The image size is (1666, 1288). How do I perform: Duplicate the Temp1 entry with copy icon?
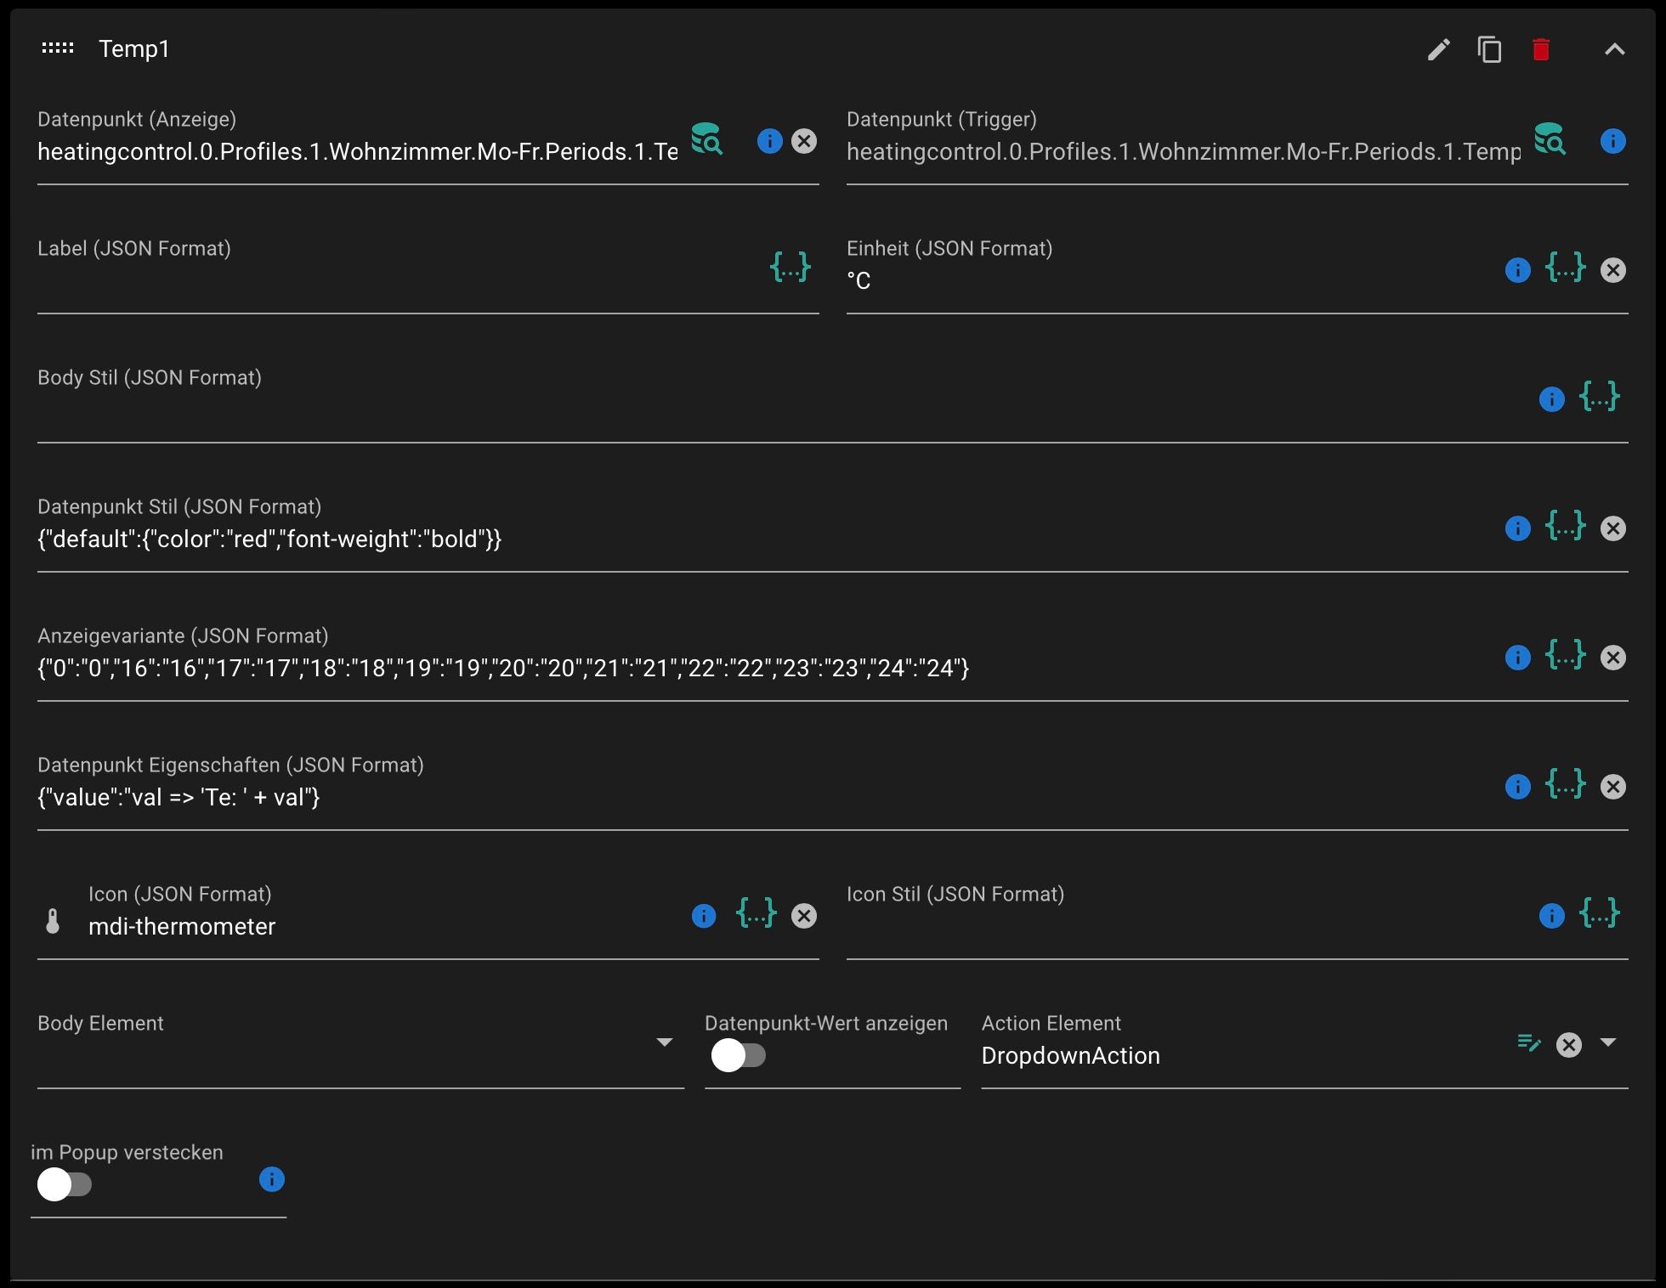[1489, 50]
